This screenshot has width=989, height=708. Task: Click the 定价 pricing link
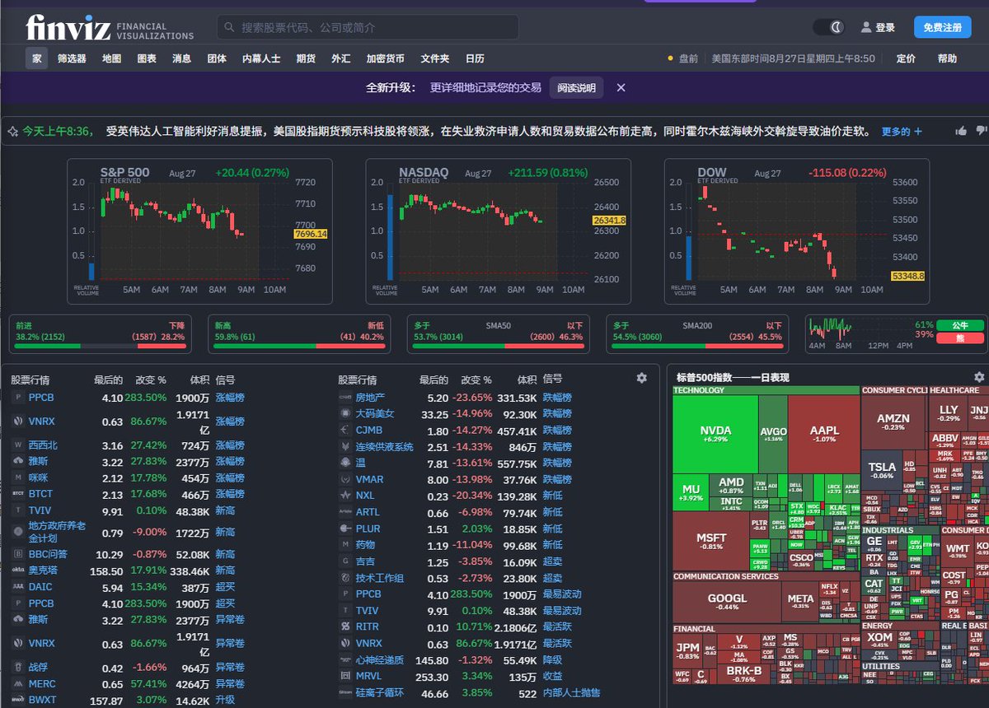(x=906, y=58)
